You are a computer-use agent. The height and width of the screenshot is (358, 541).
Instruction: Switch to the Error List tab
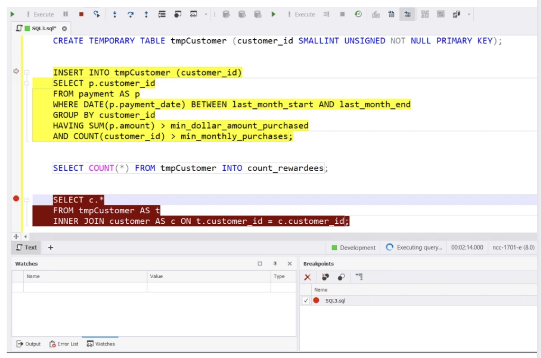tap(64, 344)
